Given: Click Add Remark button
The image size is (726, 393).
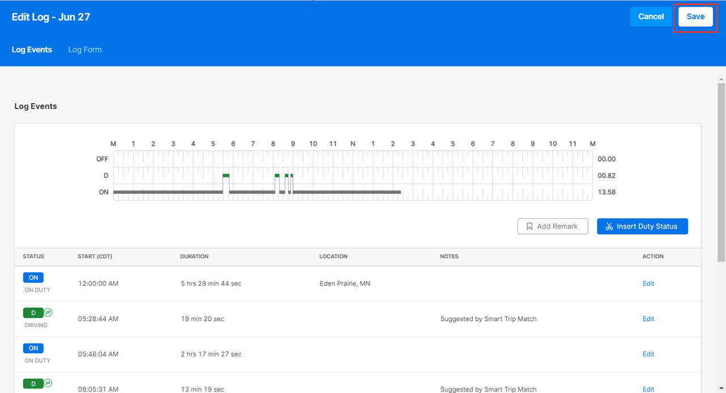Looking at the screenshot, I should [x=552, y=226].
